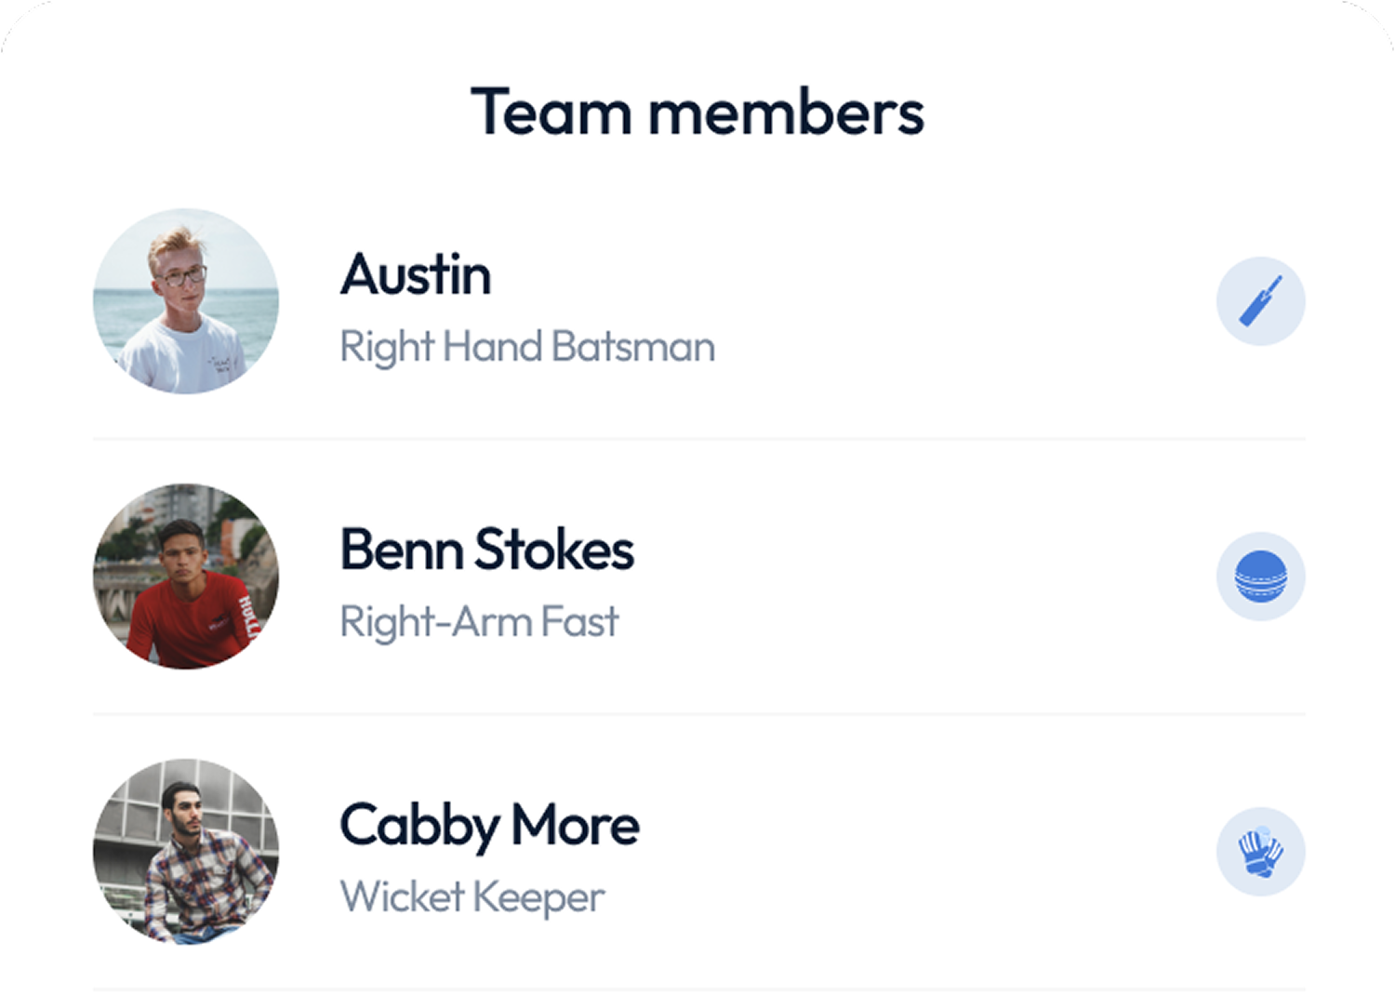
Task: Tap the round ball badge for Right-Arm Fast
Action: pyautogui.click(x=1260, y=577)
